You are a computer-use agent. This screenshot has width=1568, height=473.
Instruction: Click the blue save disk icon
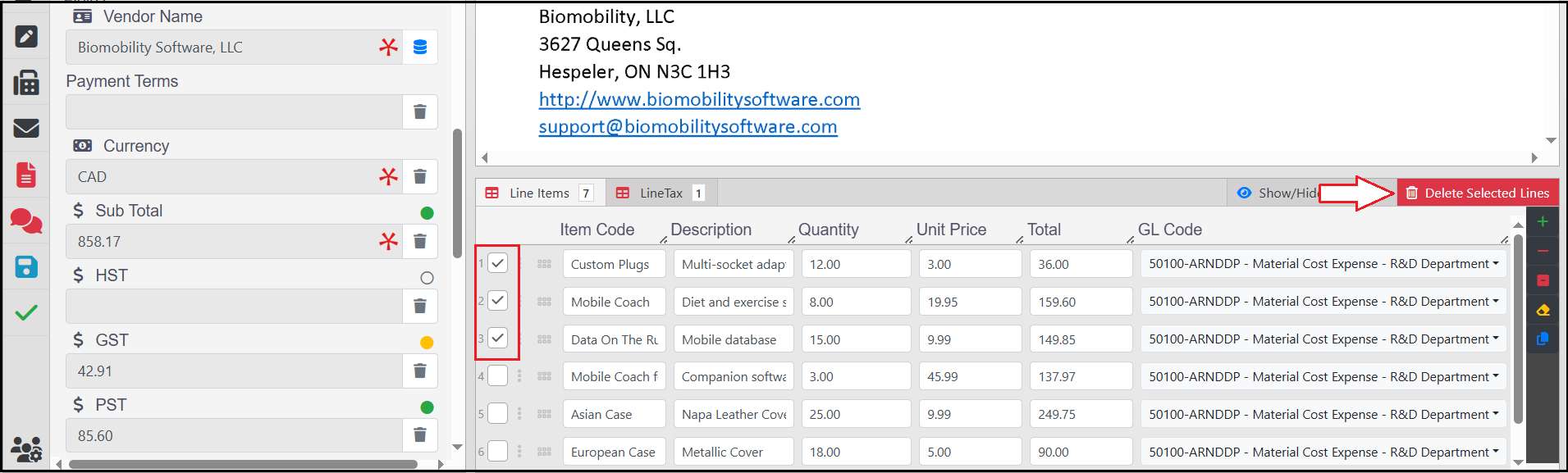(26, 267)
